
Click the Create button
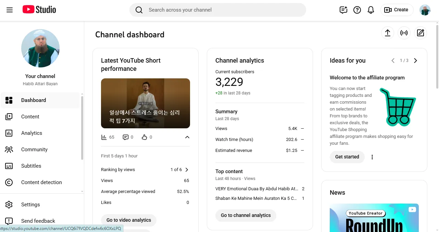pos(397,10)
